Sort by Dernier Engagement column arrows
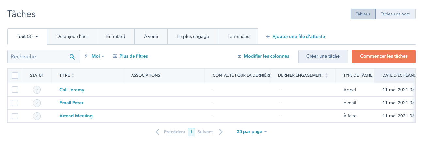Viewport: 422px width, 154px height. [326, 75]
